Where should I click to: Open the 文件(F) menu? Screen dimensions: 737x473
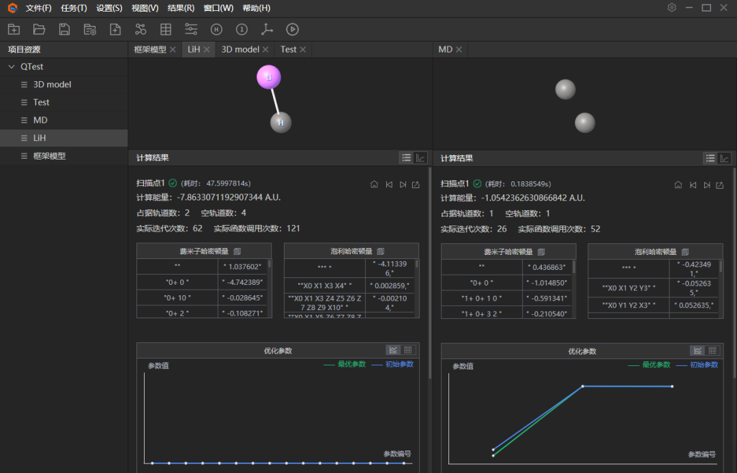click(38, 8)
